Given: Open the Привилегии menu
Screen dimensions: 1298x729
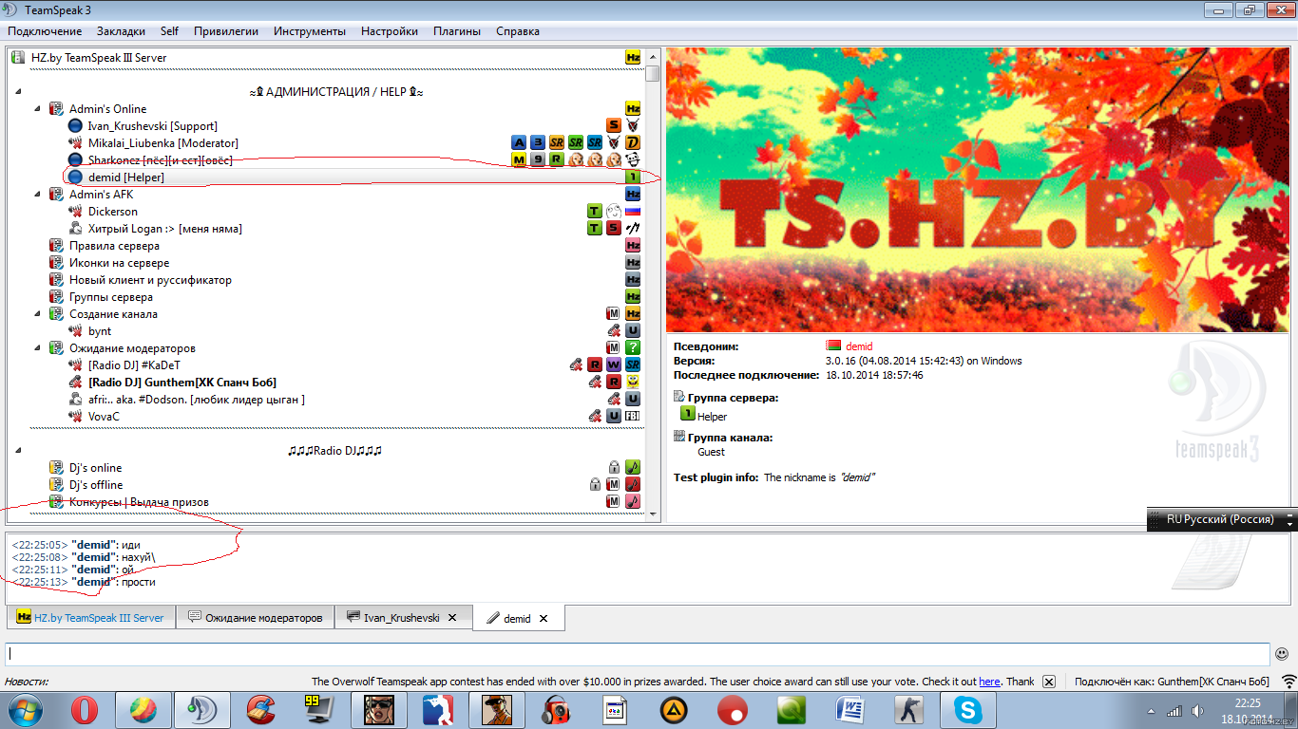Looking at the screenshot, I should coord(226,31).
